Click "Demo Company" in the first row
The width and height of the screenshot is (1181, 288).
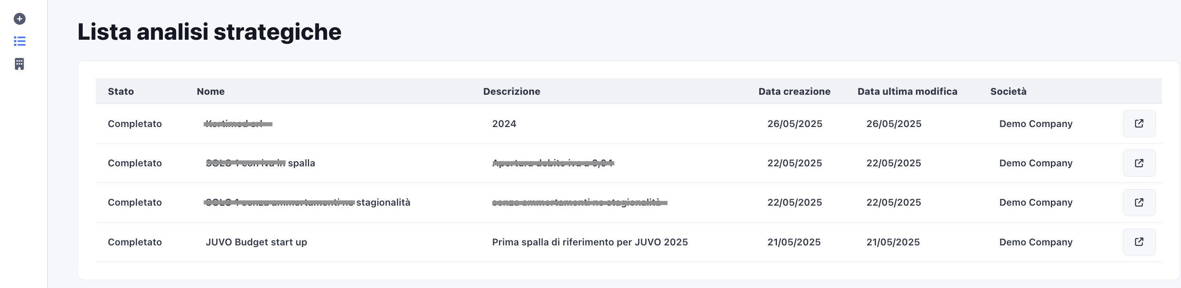click(1036, 123)
